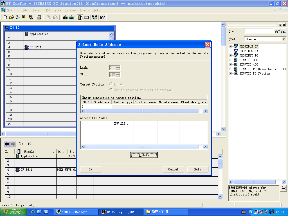Open the View menu
This screenshot has width=288, height=216.
pos(58,10)
